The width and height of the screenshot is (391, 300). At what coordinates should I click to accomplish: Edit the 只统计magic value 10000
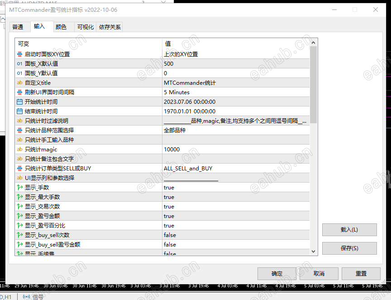[x=236, y=149]
